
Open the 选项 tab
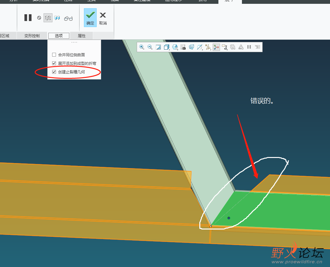coord(59,36)
